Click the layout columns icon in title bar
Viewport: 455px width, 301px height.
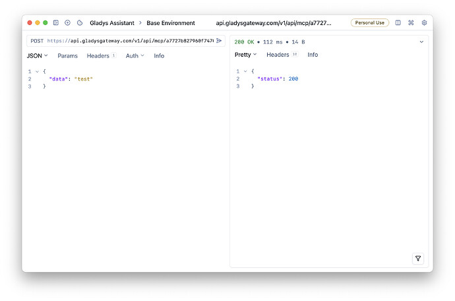tap(398, 22)
